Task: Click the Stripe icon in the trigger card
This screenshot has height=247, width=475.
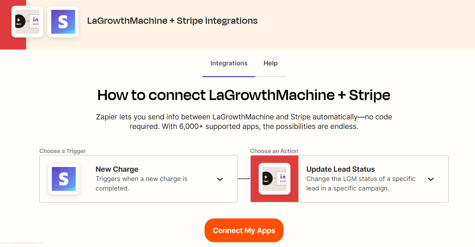Action: click(64, 179)
